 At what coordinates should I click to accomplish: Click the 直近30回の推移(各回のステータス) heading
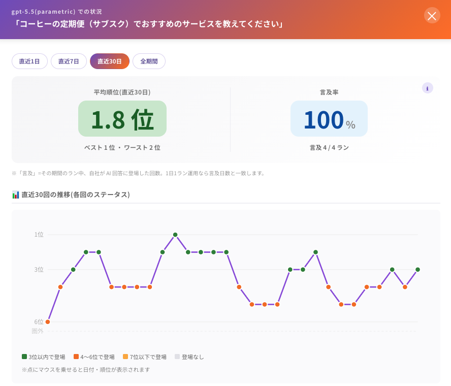click(76, 195)
